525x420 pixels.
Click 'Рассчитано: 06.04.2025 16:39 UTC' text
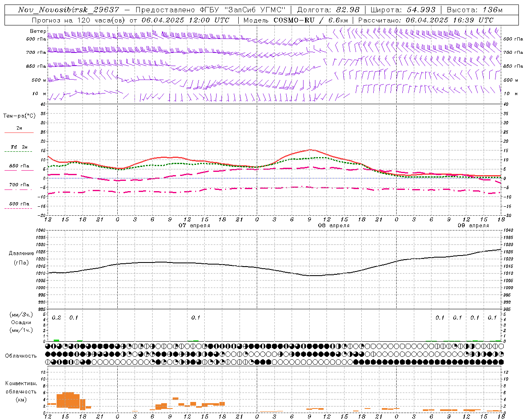(x=426, y=20)
